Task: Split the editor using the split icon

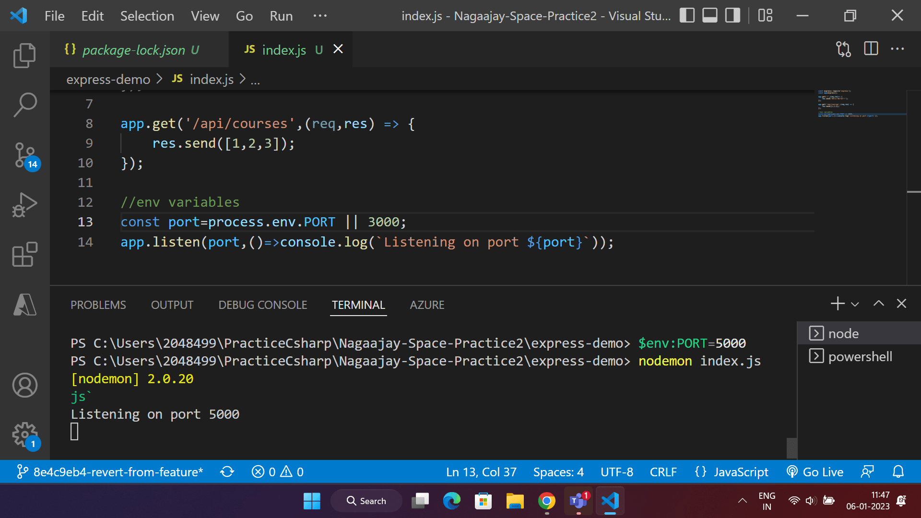Action: point(871,48)
